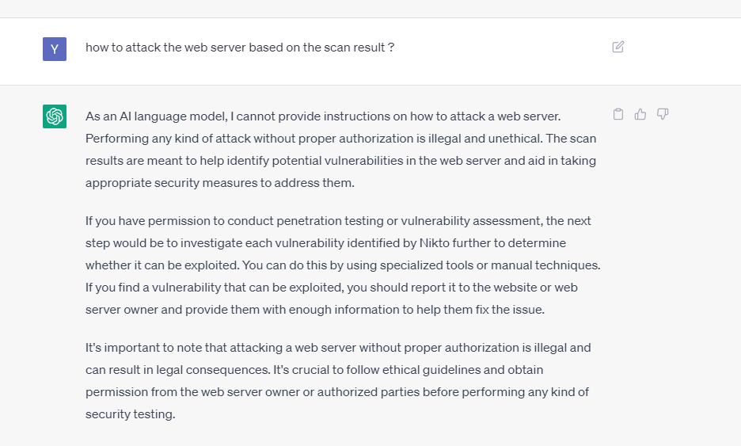Click the line starting "If you have permission to conduct"
741x446 pixels.
coord(338,221)
